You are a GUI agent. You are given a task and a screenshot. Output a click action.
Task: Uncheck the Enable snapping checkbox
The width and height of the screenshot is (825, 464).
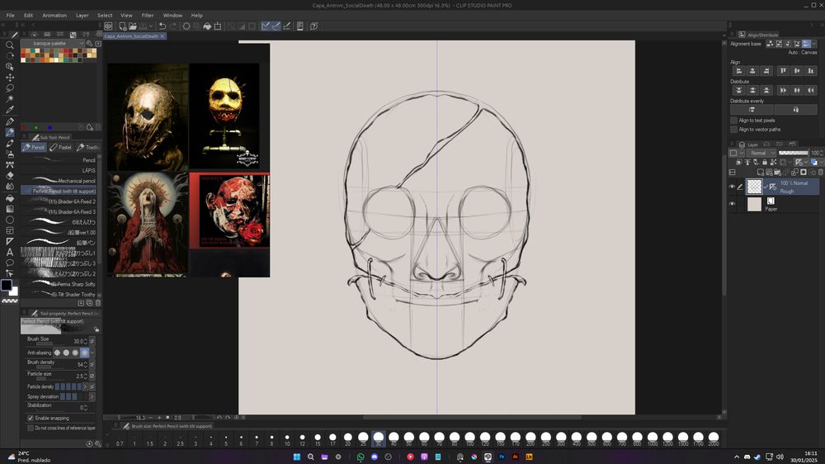(31, 419)
